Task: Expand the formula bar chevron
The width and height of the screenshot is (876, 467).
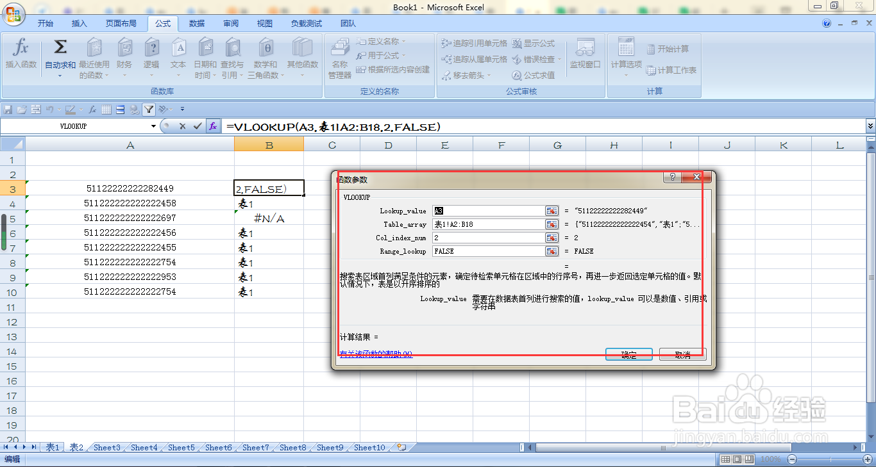Action: pyautogui.click(x=870, y=127)
